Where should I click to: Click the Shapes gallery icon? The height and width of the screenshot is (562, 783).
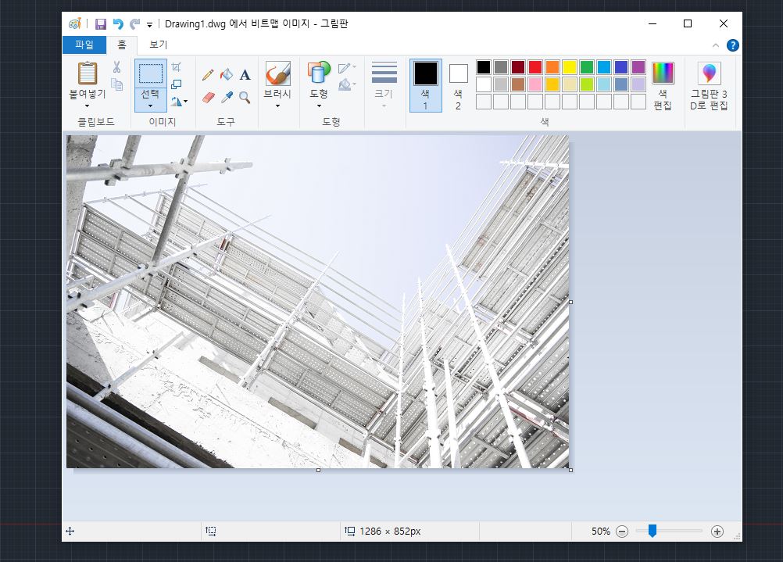pyautogui.click(x=319, y=73)
